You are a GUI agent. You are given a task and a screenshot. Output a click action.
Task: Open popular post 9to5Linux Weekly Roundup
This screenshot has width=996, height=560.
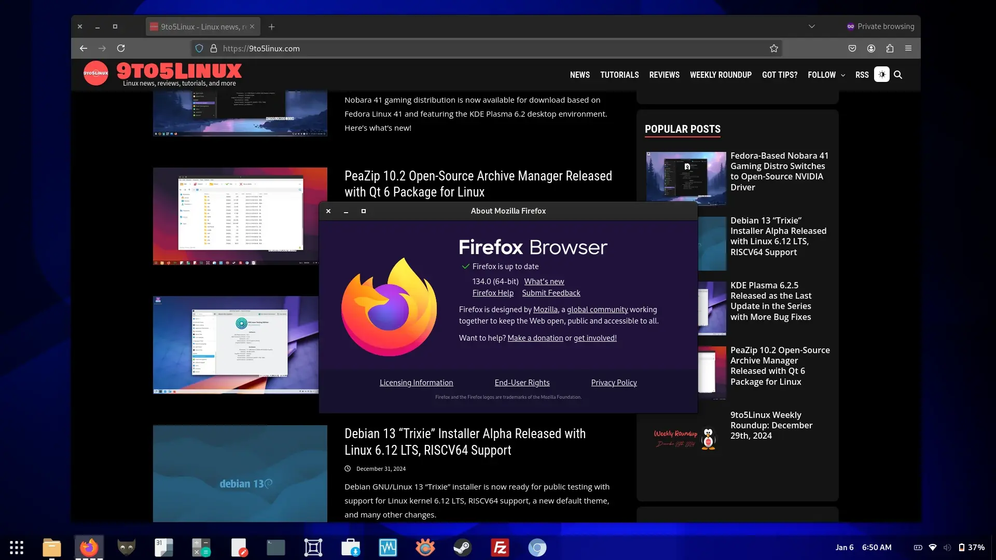(x=771, y=425)
